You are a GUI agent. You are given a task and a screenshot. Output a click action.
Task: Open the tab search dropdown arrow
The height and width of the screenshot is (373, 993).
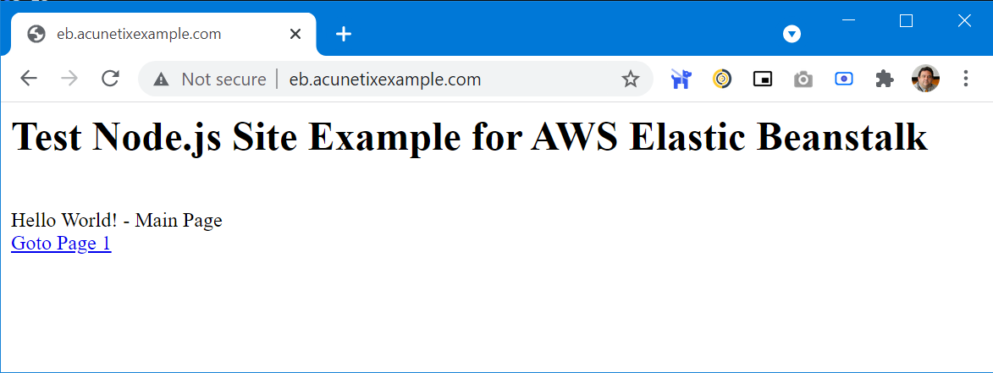pos(792,34)
